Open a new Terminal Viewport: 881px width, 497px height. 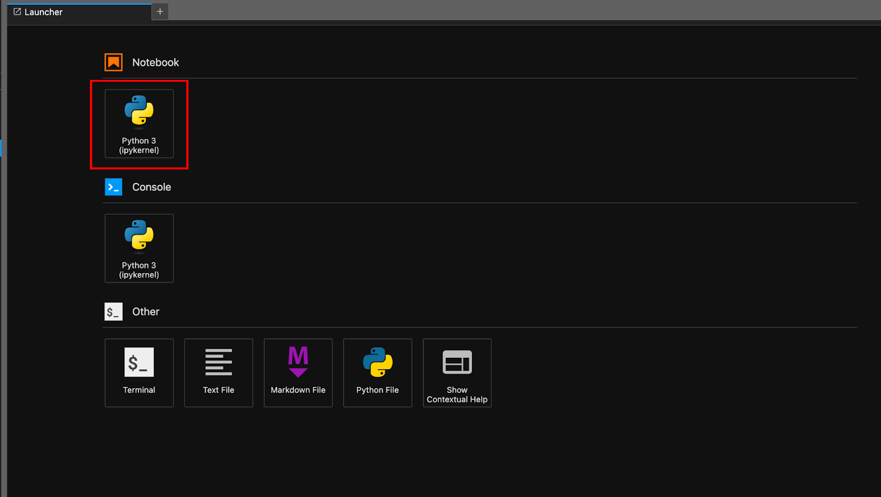coord(139,373)
